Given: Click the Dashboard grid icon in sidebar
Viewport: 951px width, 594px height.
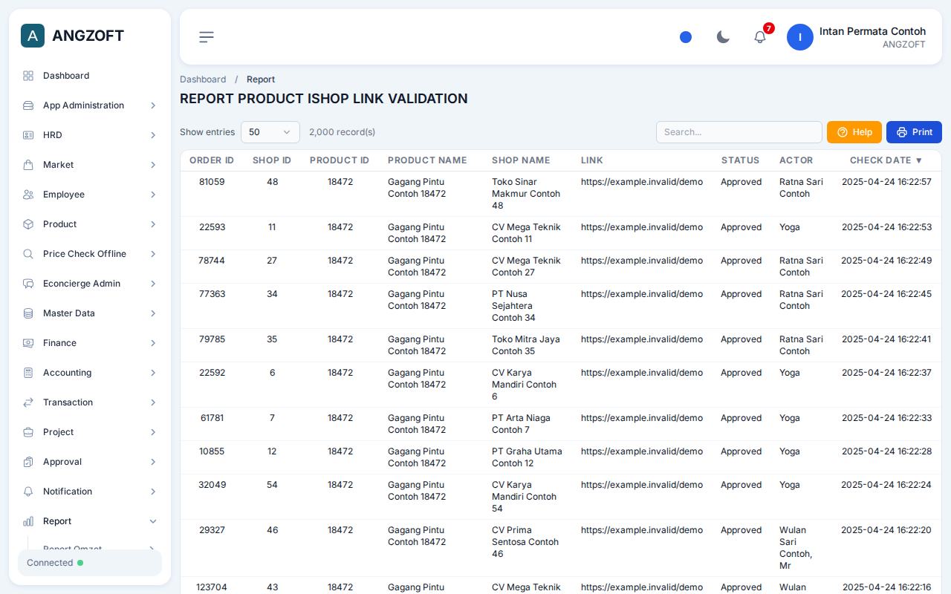Looking at the screenshot, I should 28,76.
